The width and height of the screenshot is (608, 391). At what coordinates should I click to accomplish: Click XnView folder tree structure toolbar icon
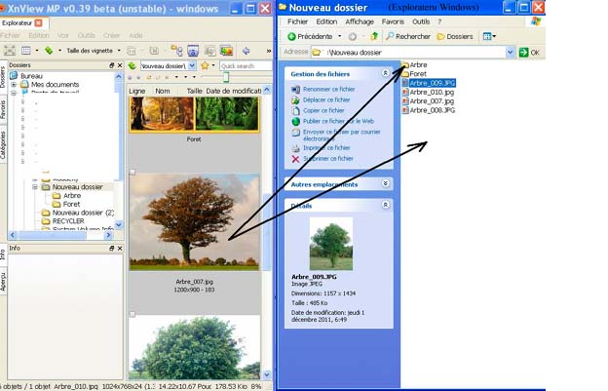[x=176, y=51]
